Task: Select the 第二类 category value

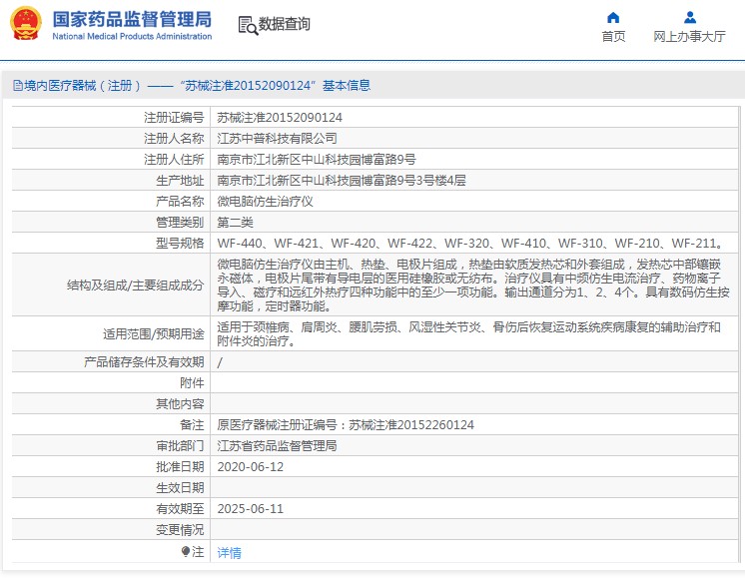Action: [x=236, y=222]
